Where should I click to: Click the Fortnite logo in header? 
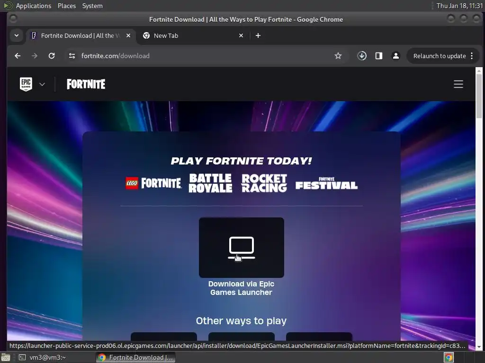[x=86, y=84]
